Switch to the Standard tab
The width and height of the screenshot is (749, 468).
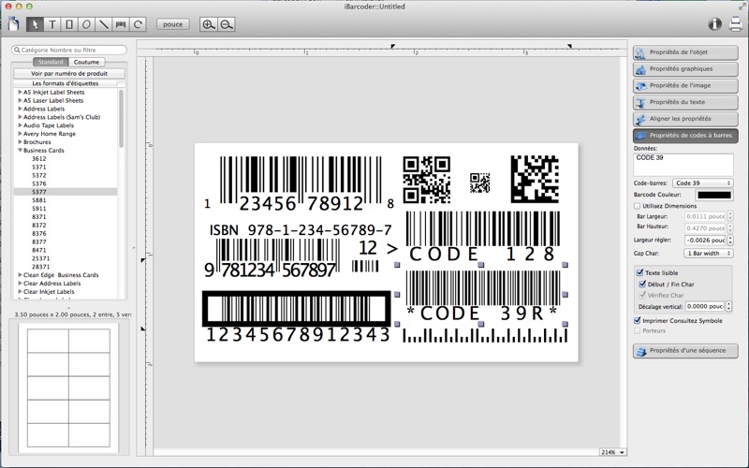51,62
